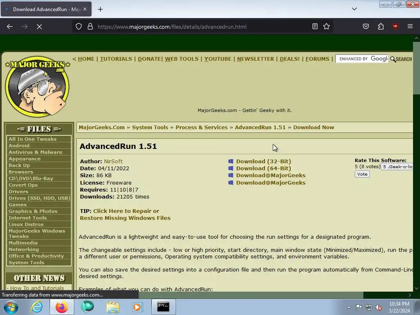Click inside the Google search field
The height and width of the screenshot is (315, 420).
pyautogui.click(x=362, y=59)
